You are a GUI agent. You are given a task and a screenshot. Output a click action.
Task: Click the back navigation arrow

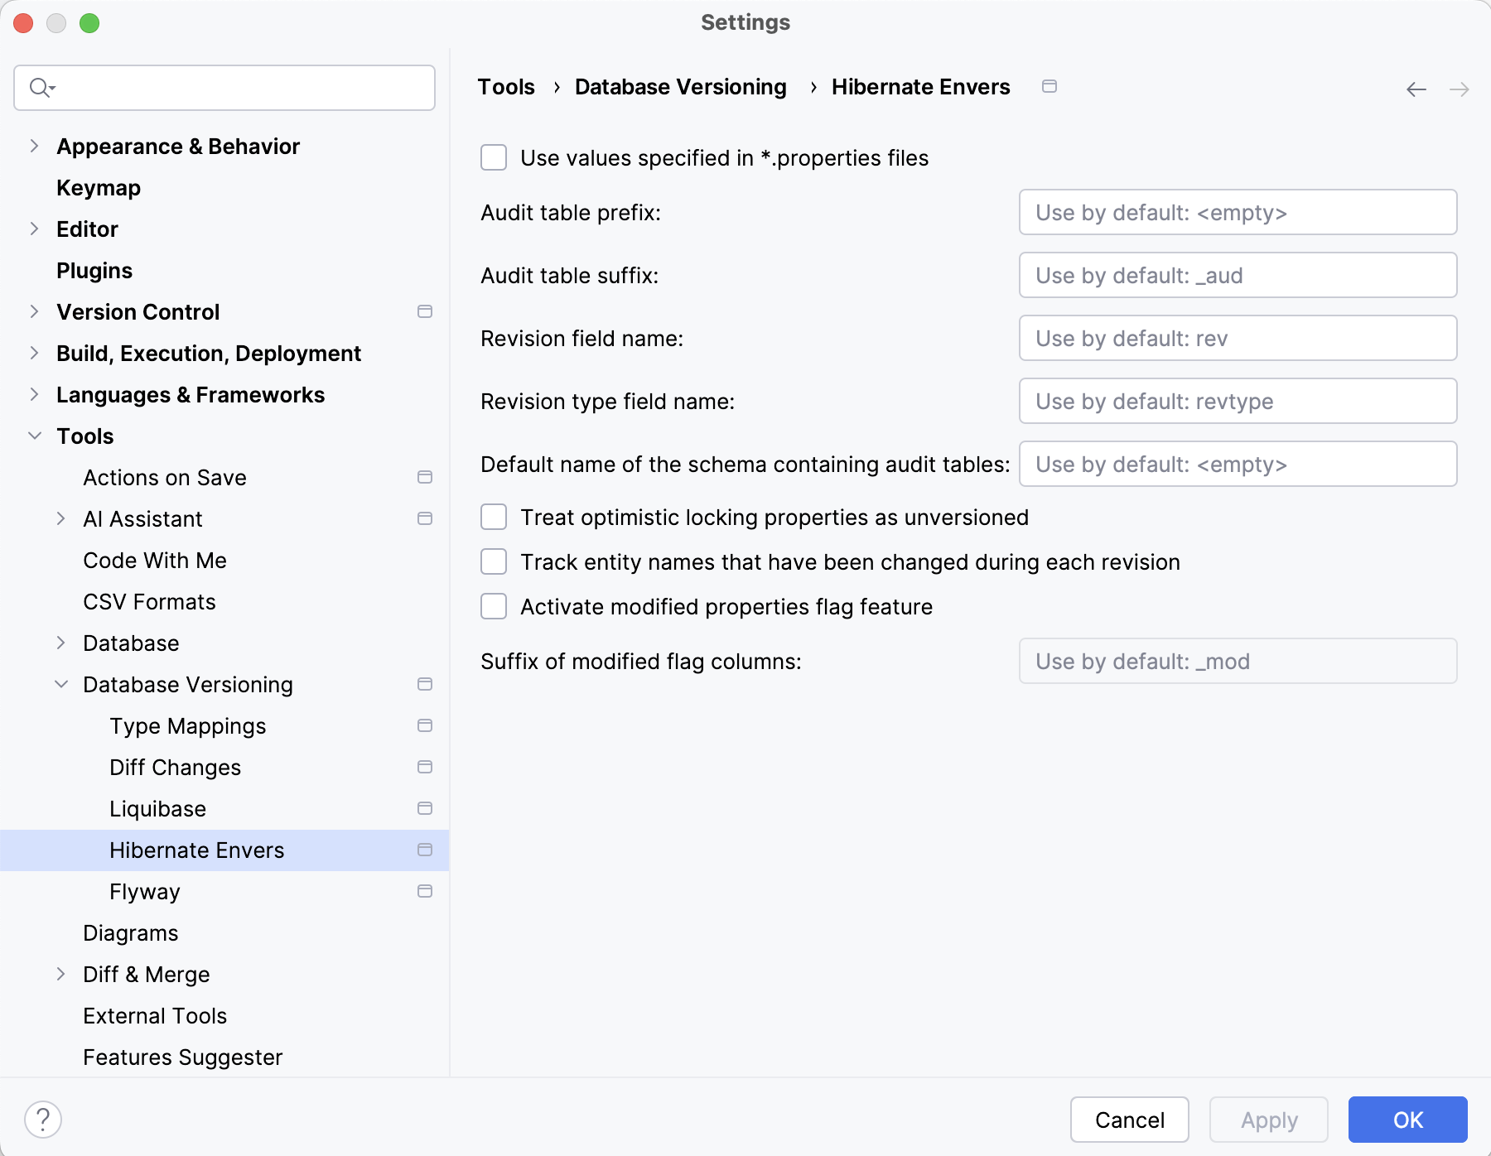tap(1416, 88)
